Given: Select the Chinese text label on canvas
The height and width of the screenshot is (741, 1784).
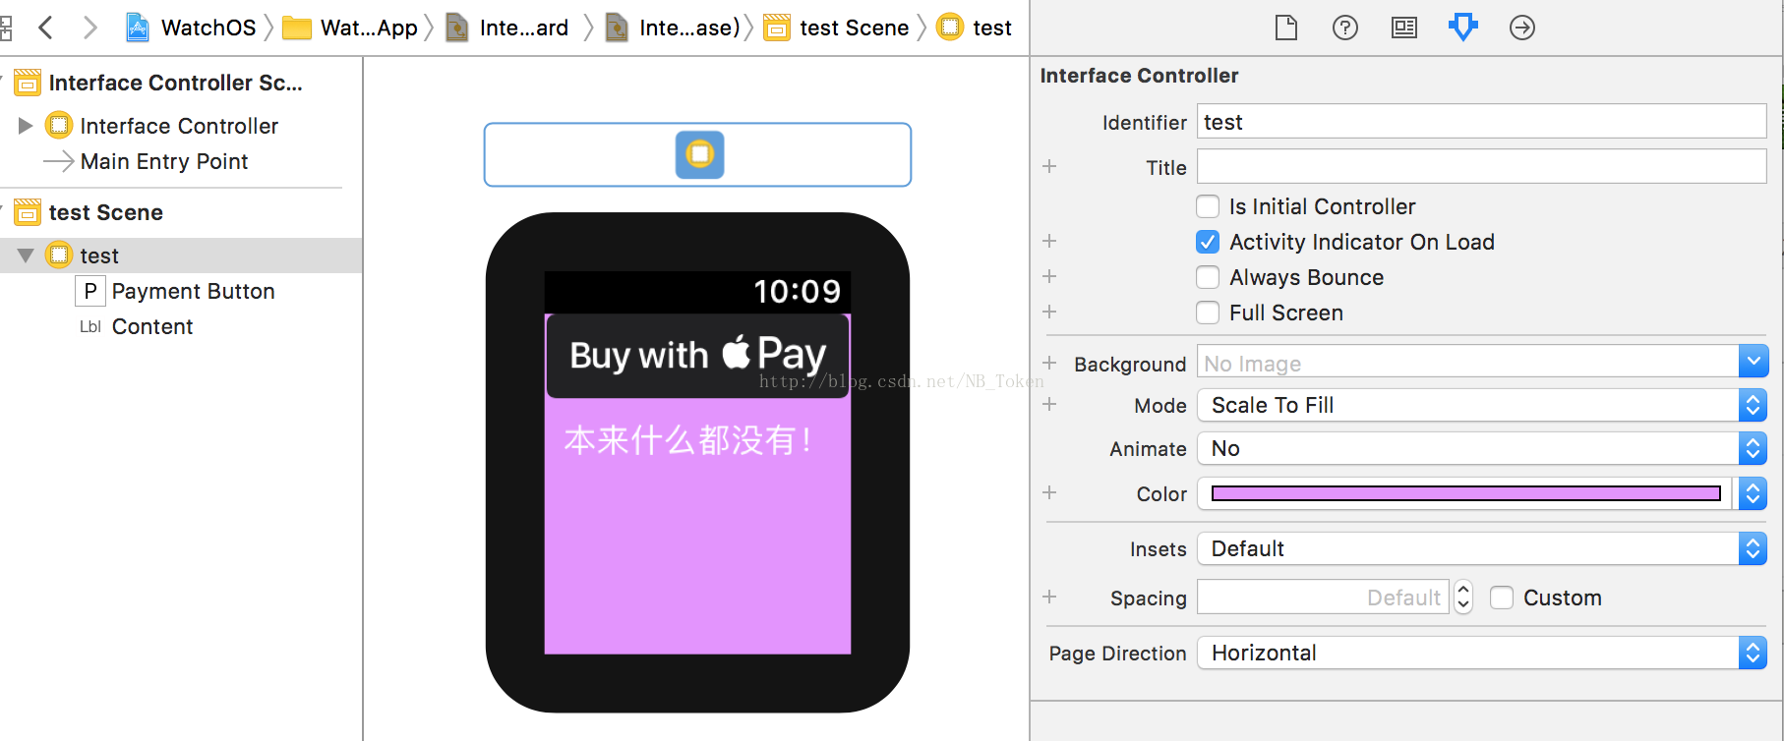Looking at the screenshot, I should (688, 439).
